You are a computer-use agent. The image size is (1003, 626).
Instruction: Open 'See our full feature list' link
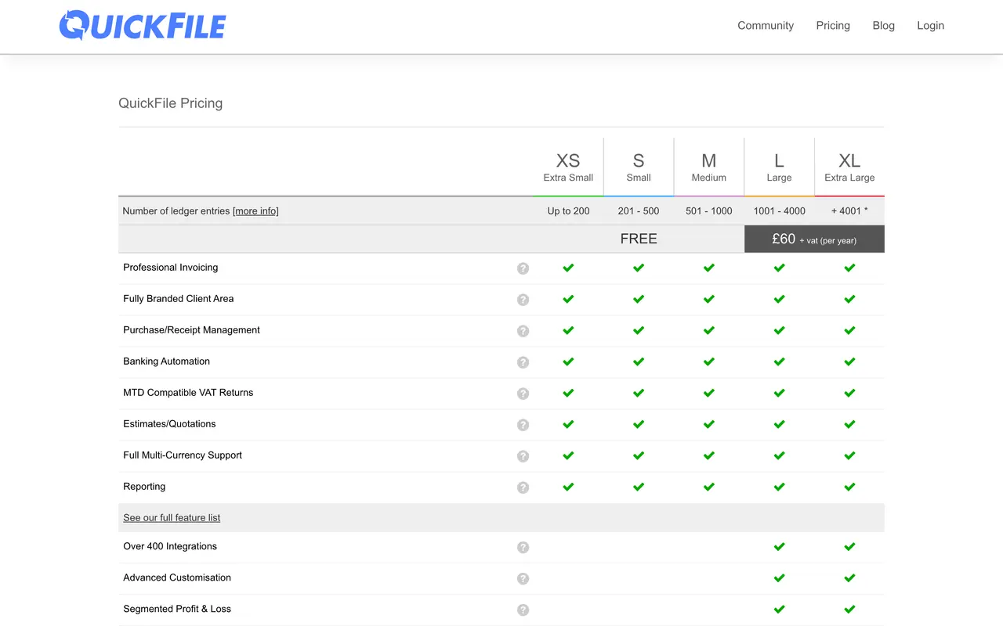172,517
